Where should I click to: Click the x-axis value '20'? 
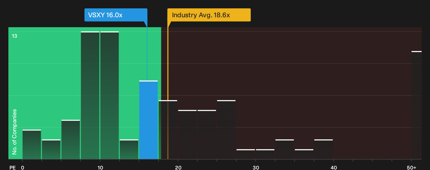click(x=178, y=168)
